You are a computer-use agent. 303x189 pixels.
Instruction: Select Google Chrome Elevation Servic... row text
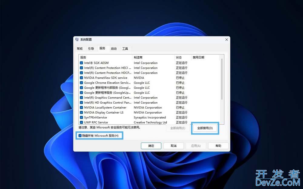108,83
